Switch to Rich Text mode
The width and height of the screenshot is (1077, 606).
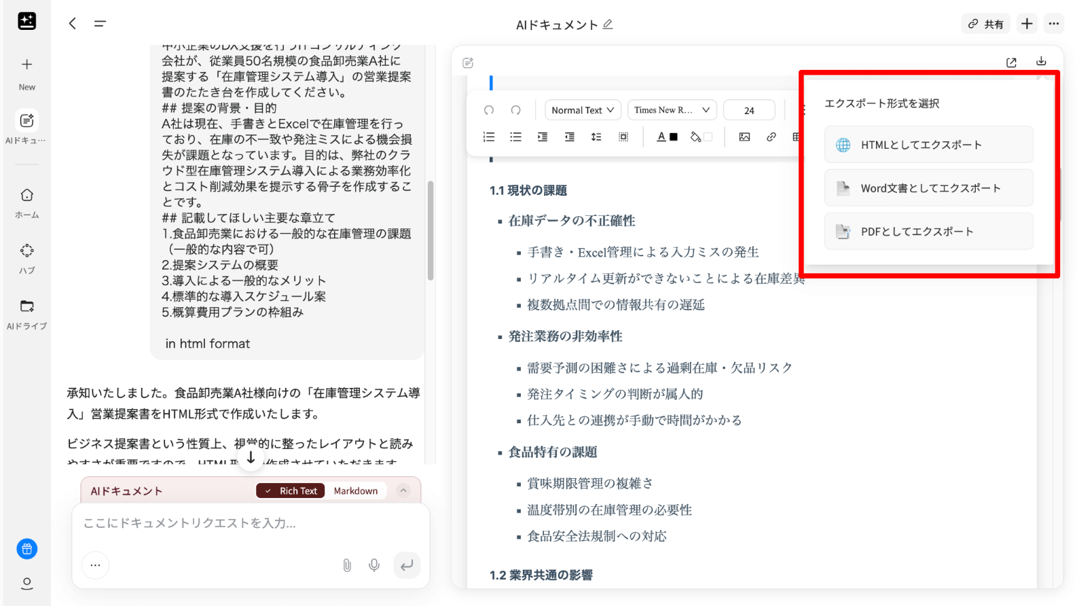tap(291, 491)
